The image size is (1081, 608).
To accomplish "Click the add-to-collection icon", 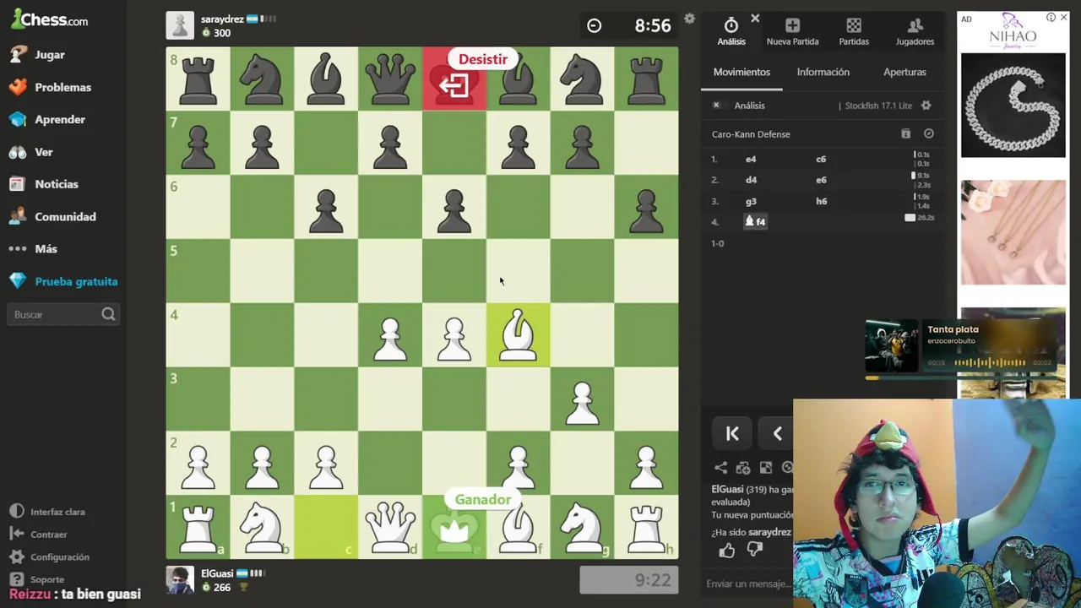I will pos(743,468).
